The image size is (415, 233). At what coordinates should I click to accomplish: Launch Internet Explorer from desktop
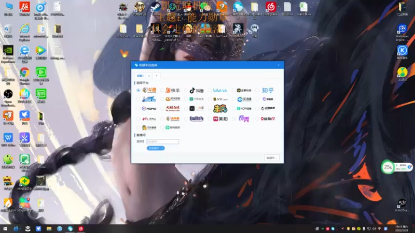[x=24, y=32]
